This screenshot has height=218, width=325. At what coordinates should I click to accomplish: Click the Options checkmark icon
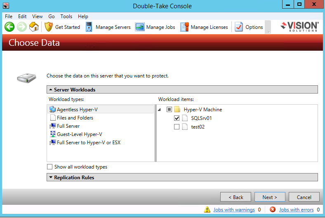click(239, 27)
